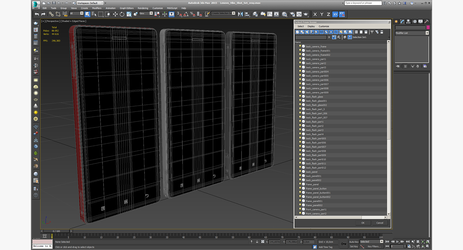
Task: Open the Curve Editor
Action: 270,14
